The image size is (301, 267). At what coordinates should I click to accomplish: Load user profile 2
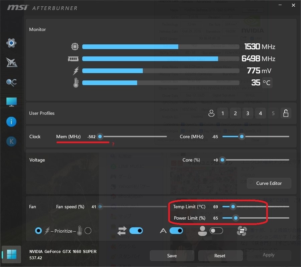[x=235, y=113]
